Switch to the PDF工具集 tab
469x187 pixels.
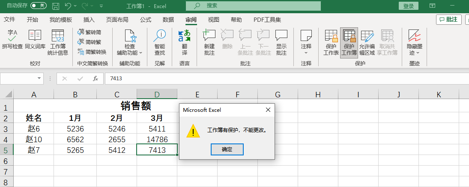tap(267, 20)
